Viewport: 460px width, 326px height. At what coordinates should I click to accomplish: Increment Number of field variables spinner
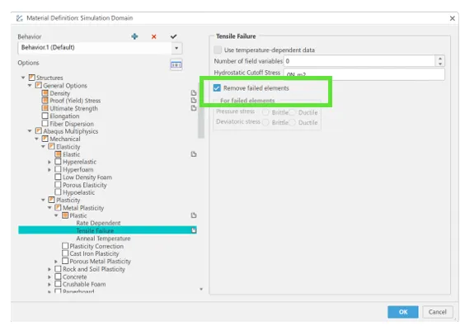click(x=440, y=59)
